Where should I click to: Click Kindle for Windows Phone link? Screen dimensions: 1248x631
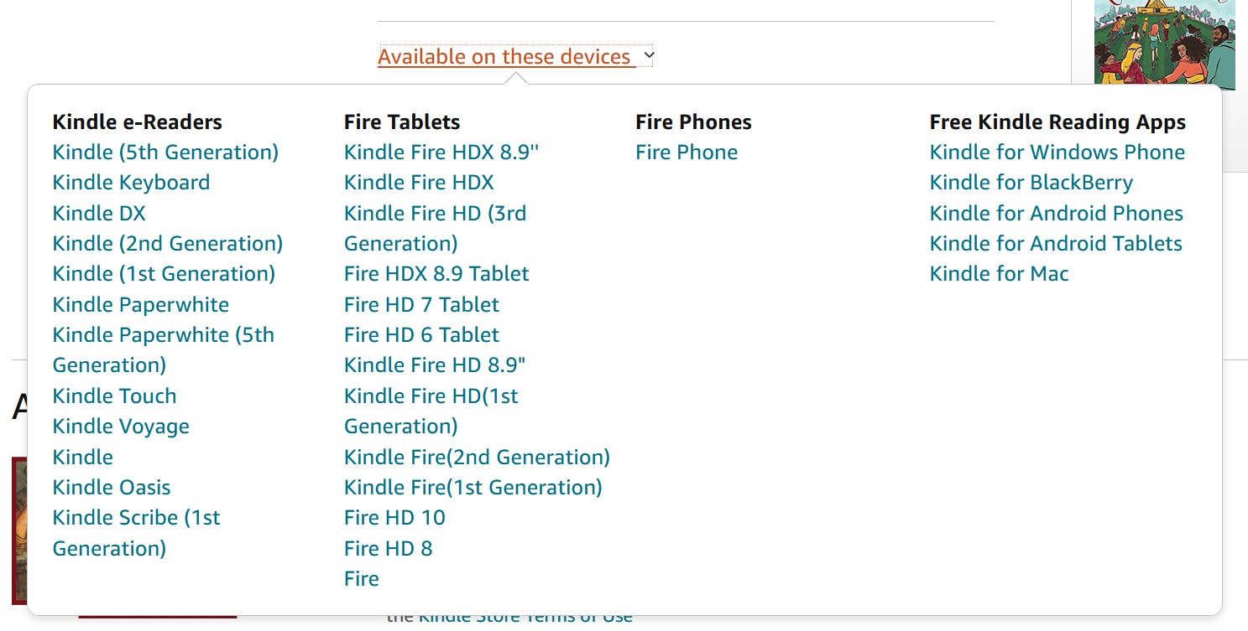click(x=1057, y=152)
